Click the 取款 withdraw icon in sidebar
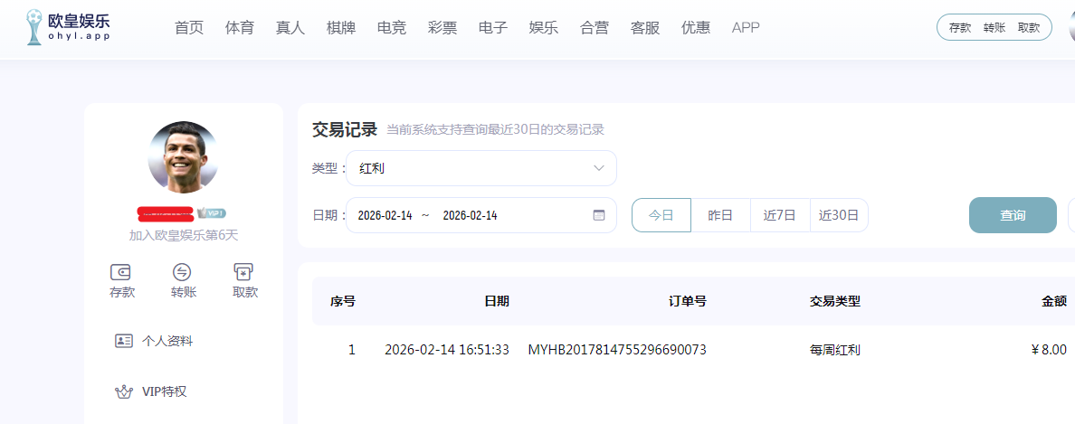Screen dimensions: 1075x424 tap(243, 272)
